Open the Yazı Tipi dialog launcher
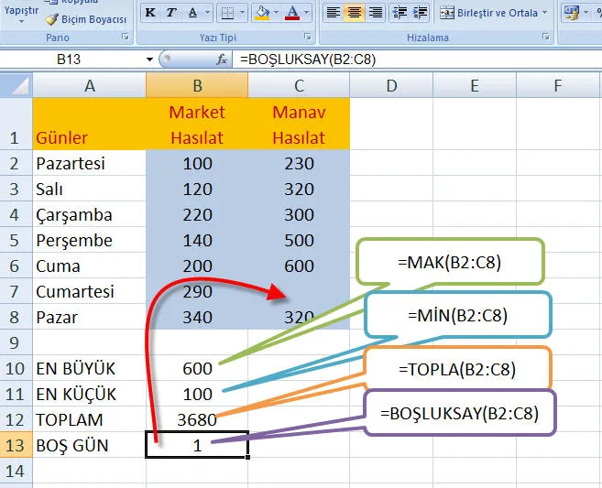 [306, 38]
